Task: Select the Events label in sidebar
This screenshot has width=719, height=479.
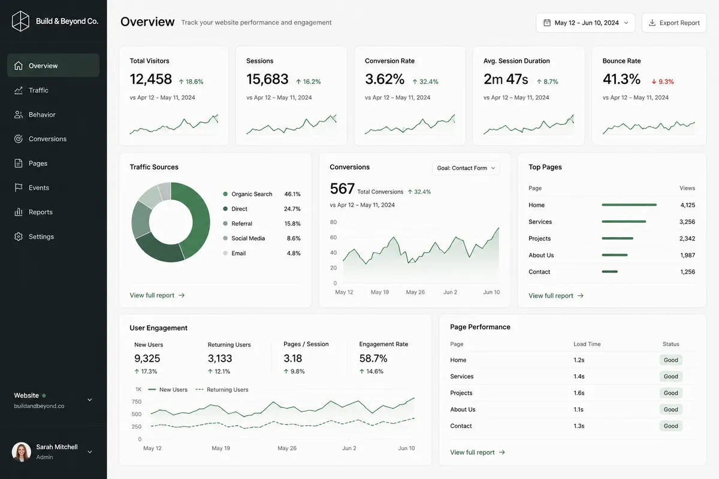Action: tap(39, 187)
